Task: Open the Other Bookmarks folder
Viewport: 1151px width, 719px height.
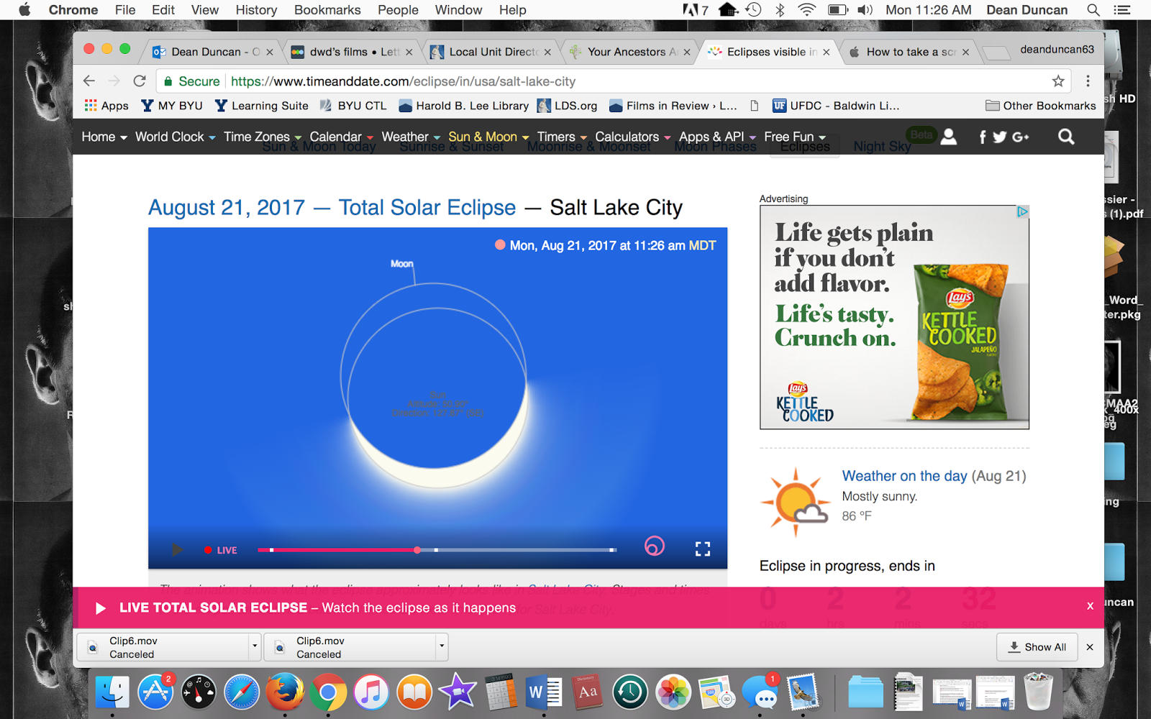Action: [x=1041, y=106]
